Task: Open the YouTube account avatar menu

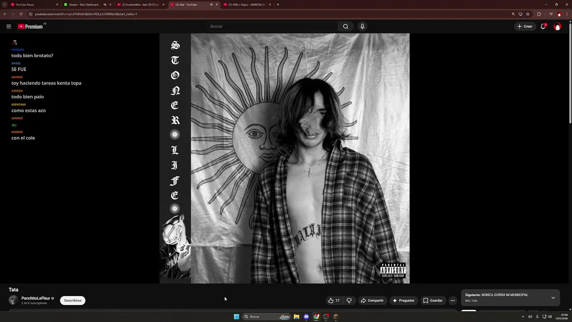Action: (x=557, y=26)
